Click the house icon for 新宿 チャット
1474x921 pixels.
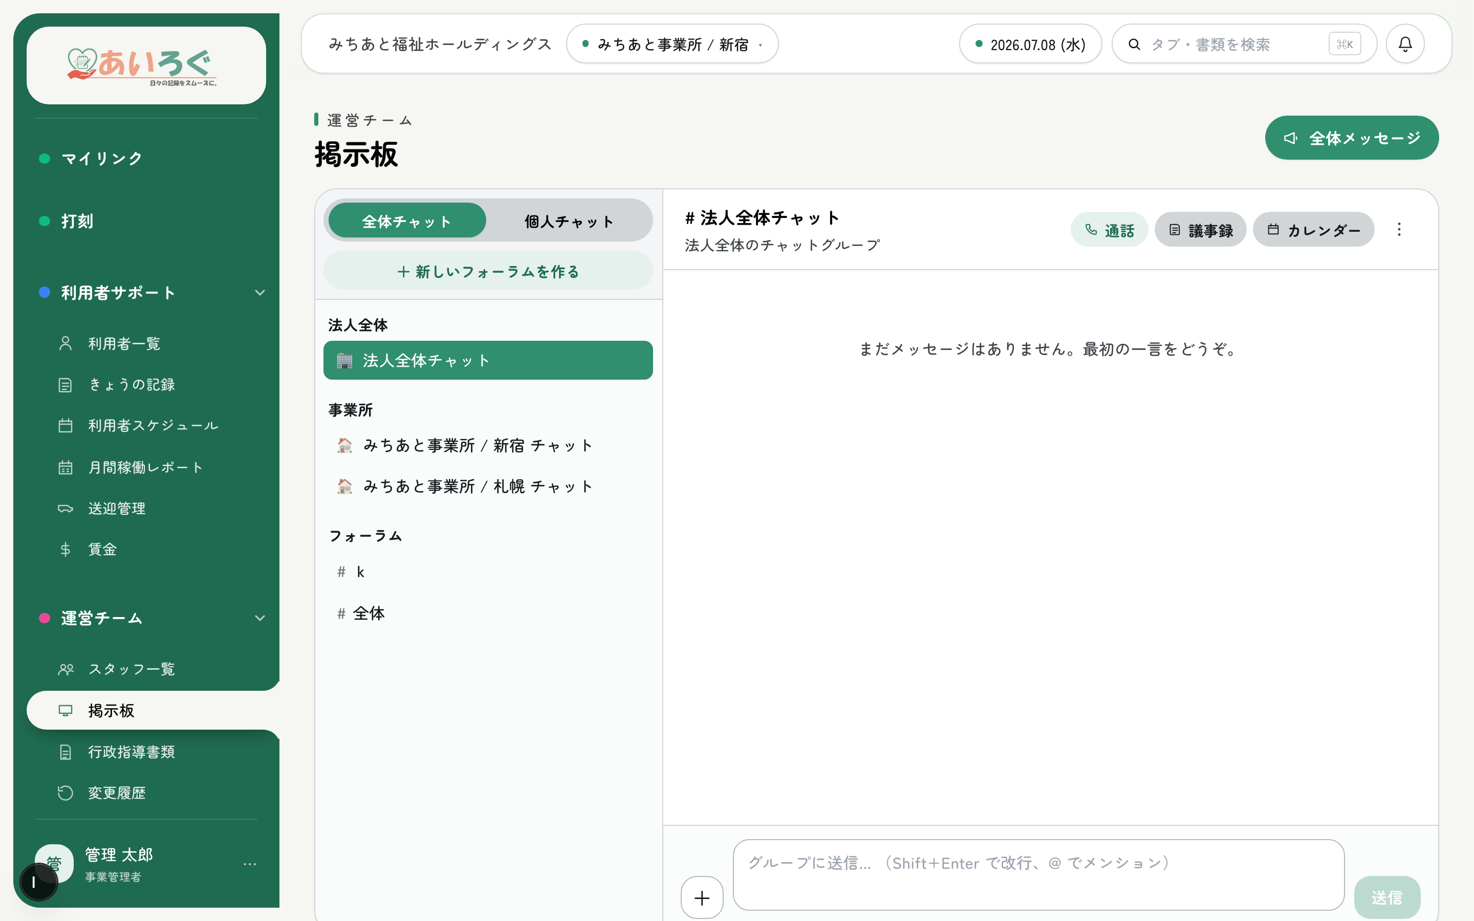click(345, 445)
